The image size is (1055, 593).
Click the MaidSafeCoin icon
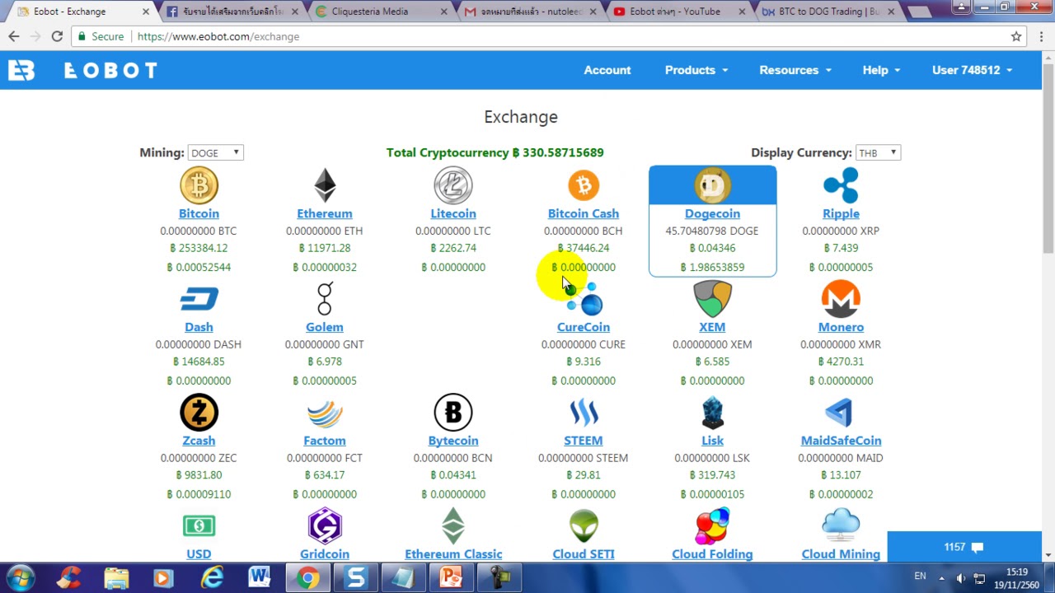point(841,413)
